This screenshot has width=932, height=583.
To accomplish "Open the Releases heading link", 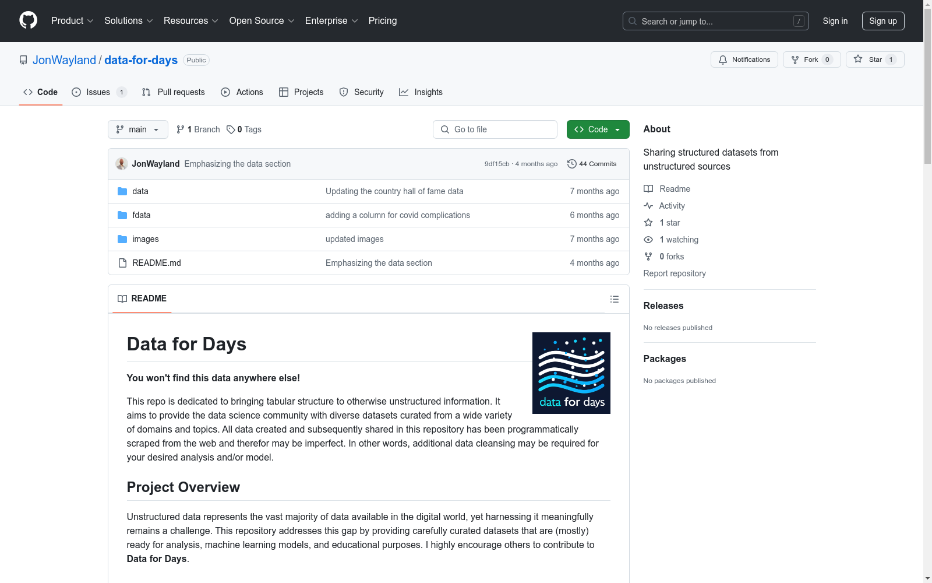I will click(x=663, y=305).
